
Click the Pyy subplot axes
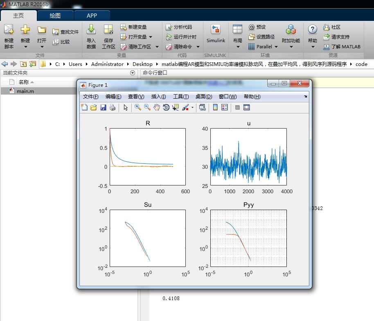(248, 238)
